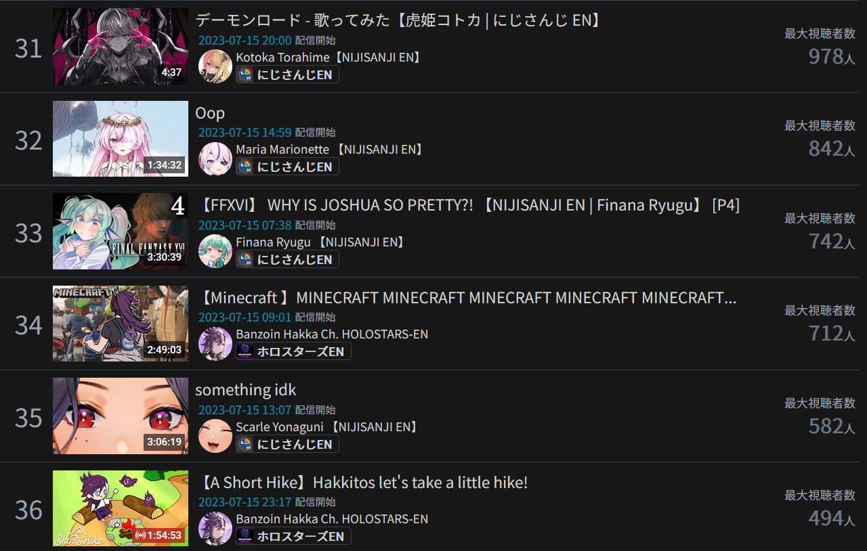Open the Final Fantasy XVI stream thumbnail
Viewport: 867px width, 551px height.
(121, 231)
